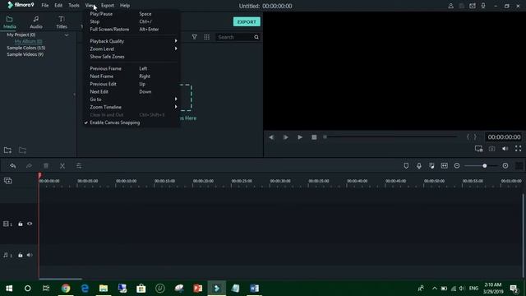Add a new track icon
526x296 pixels.
point(8,181)
